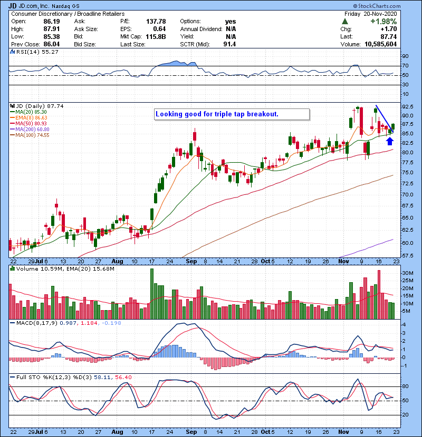
Task: Click the 92.5 price axis label
Action: [x=407, y=107]
